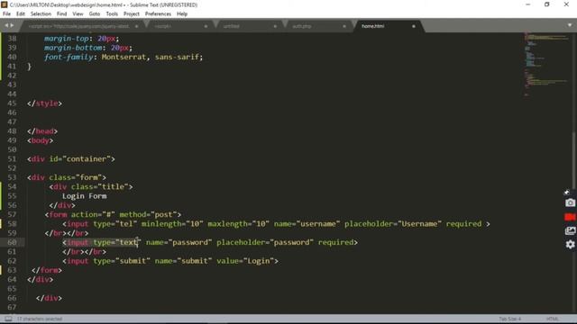577x324 pixels.
Task: Click the closing style tag text
Action: (x=44, y=103)
